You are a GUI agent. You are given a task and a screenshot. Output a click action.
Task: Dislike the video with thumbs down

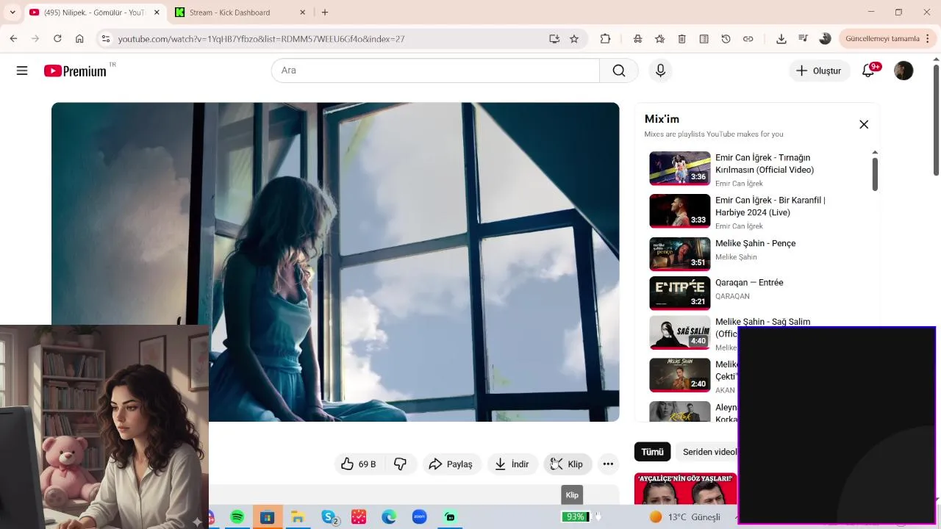click(401, 464)
